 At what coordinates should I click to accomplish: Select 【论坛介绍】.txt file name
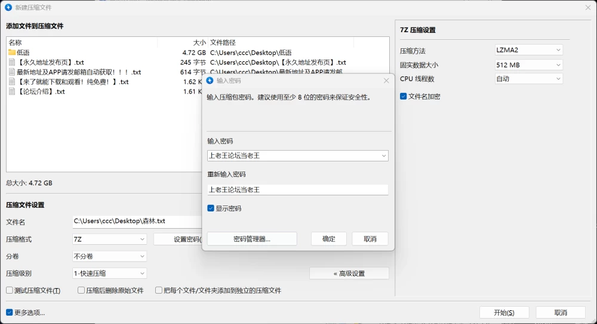[41, 92]
